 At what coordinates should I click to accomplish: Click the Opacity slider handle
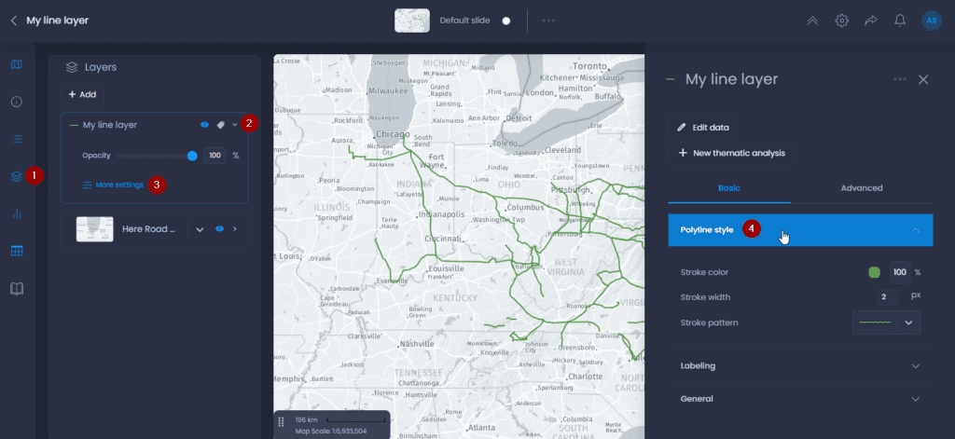click(x=192, y=156)
